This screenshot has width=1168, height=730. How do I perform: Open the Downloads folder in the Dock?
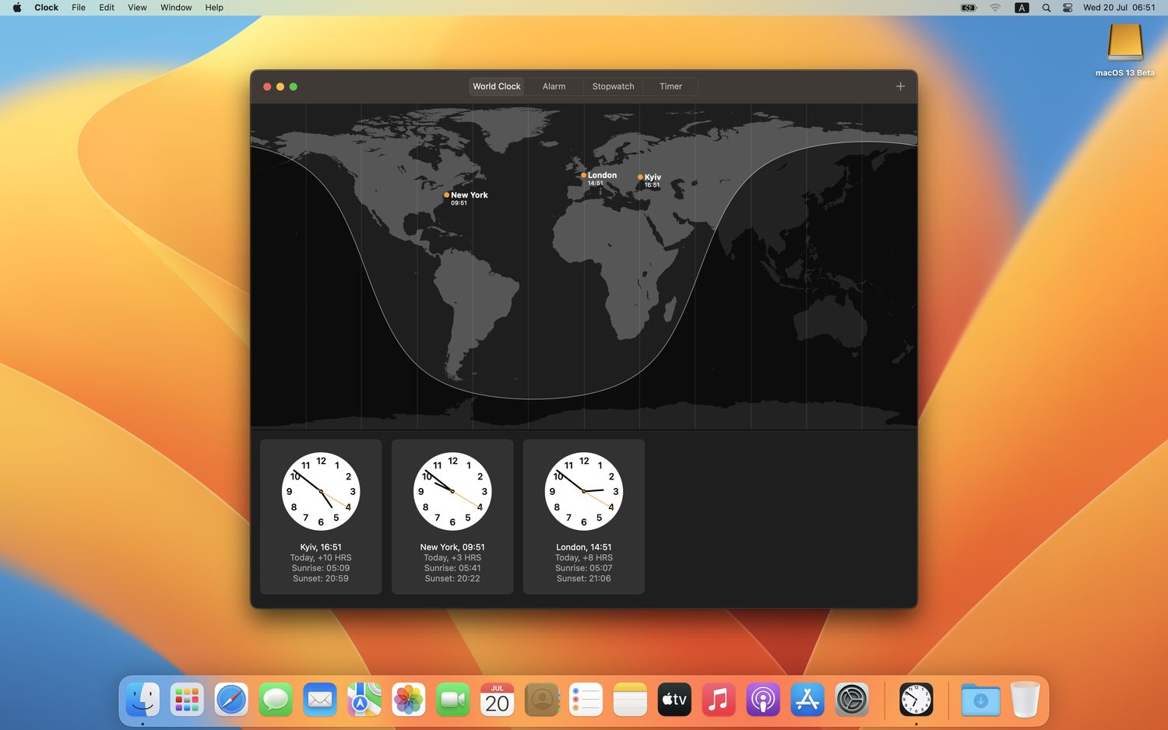tap(980, 700)
